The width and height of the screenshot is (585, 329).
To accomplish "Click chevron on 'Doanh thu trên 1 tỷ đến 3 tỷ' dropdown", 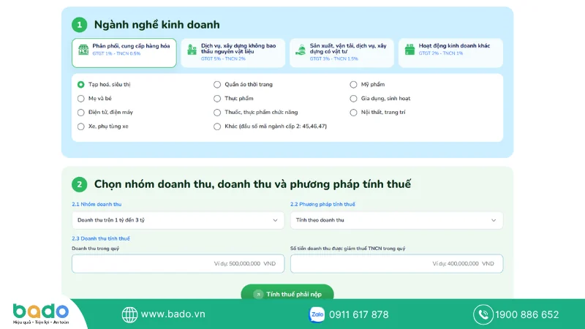I will click(276, 221).
